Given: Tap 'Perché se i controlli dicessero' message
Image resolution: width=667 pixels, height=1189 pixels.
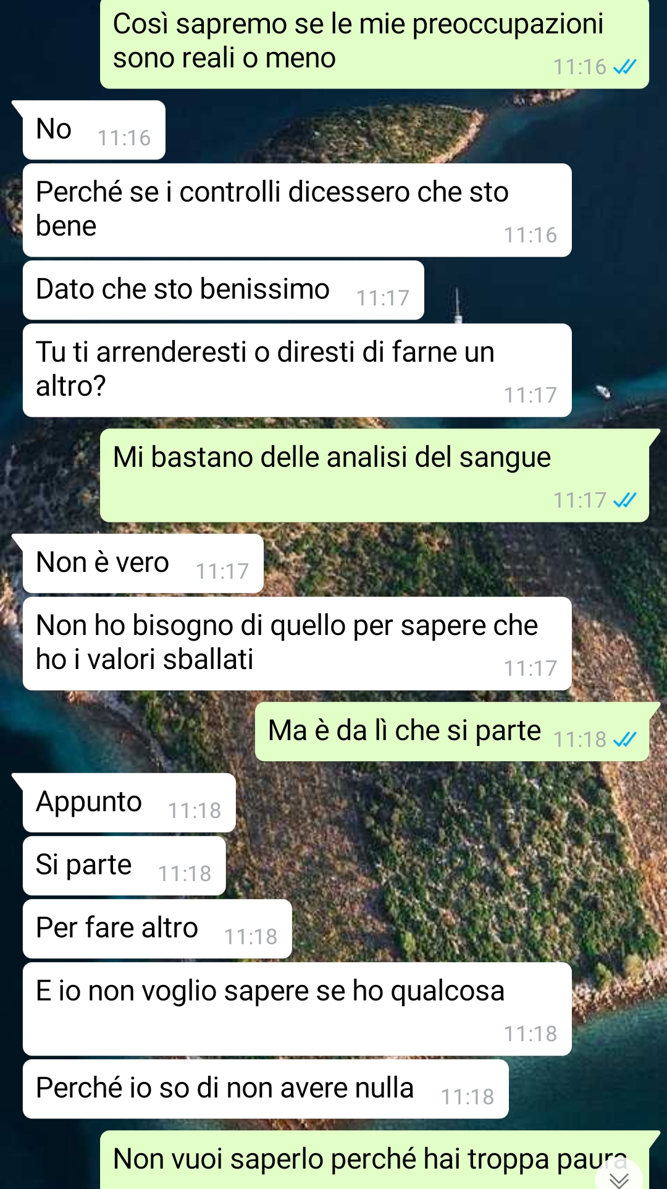Looking at the screenshot, I should (x=297, y=210).
